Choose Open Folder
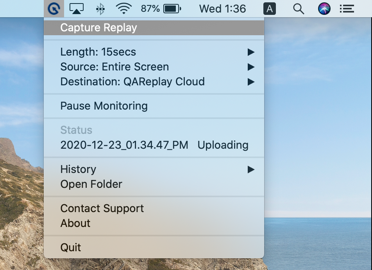The height and width of the screenshot is (270, 372). point(91,184)
